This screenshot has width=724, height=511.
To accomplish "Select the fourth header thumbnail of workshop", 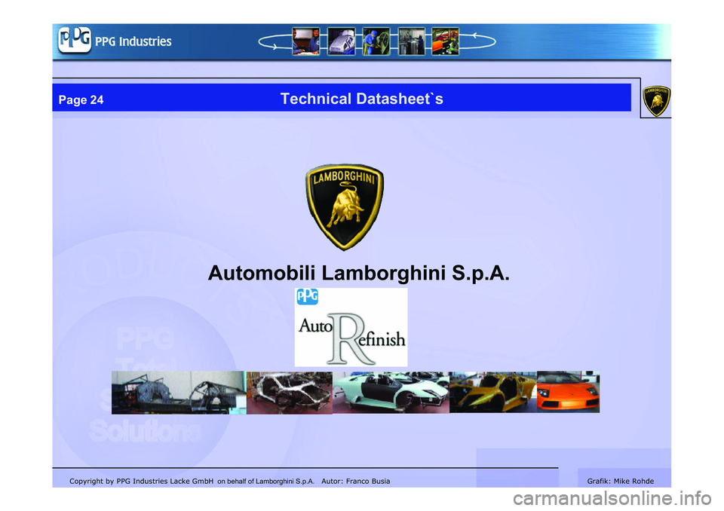I will pyautogui.click(x=412, y=41).
